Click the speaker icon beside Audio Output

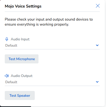(x=7, y=76)
